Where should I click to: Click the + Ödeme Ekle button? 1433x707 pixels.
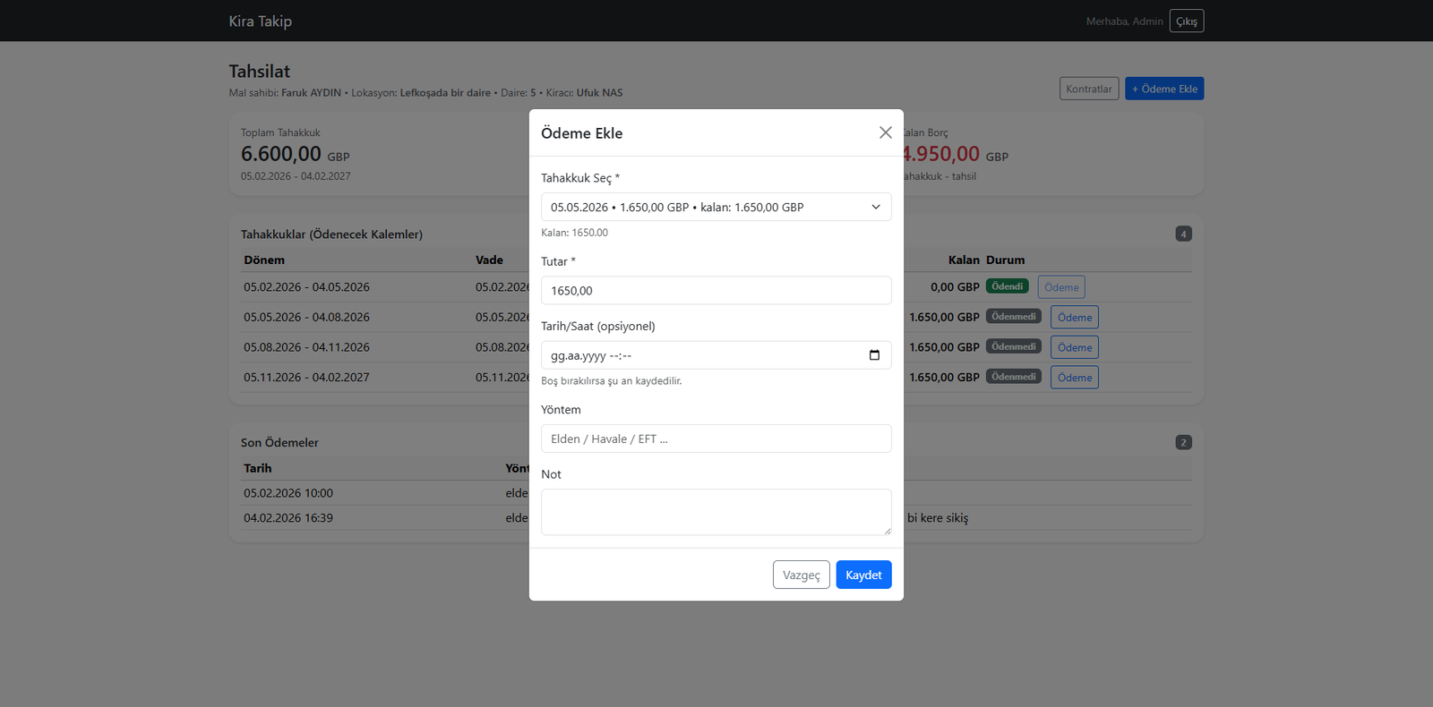click(x=1163, y=89)
